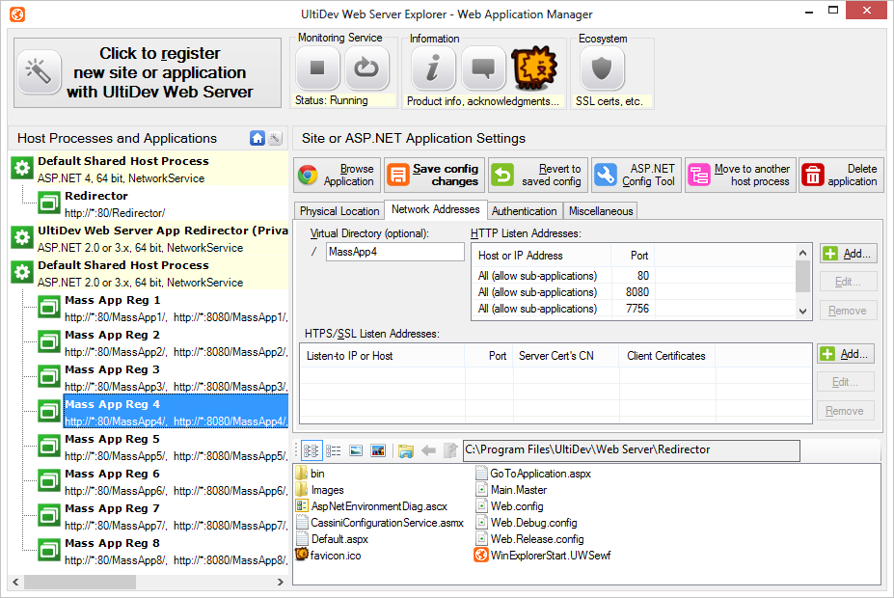Select port 8080 row in HTTP addresses

click(633, 292)
